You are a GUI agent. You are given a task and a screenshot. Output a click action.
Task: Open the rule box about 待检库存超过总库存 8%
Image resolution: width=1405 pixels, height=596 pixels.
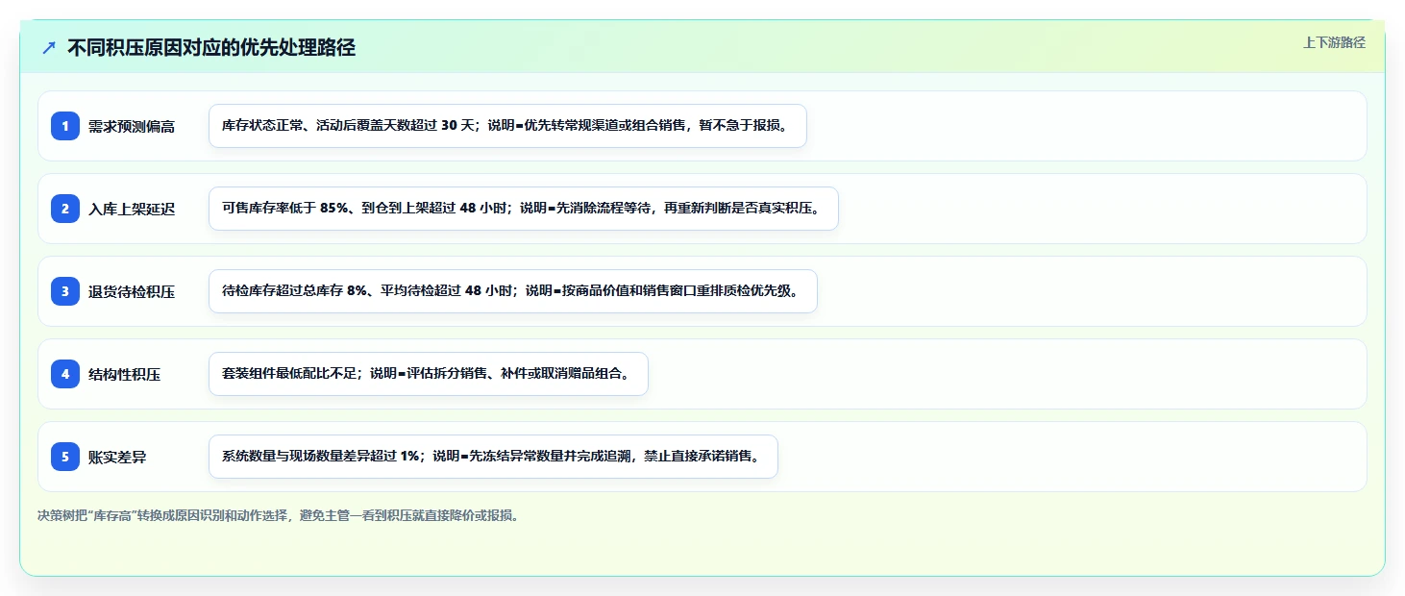click(513, 291)
